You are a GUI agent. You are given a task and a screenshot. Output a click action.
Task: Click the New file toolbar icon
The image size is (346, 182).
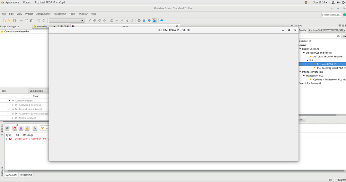(4, 20)
